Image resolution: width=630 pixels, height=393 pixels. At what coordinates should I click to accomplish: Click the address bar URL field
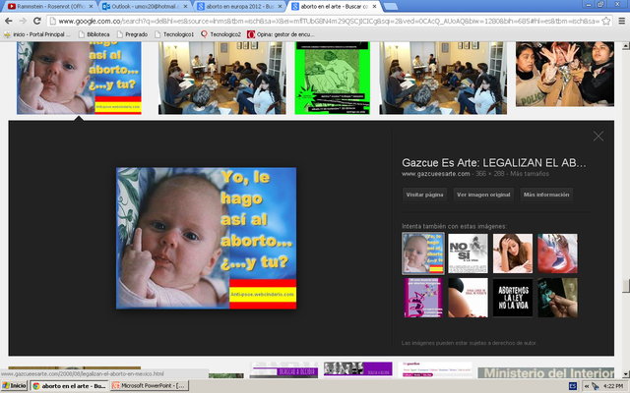click(328, 21)
